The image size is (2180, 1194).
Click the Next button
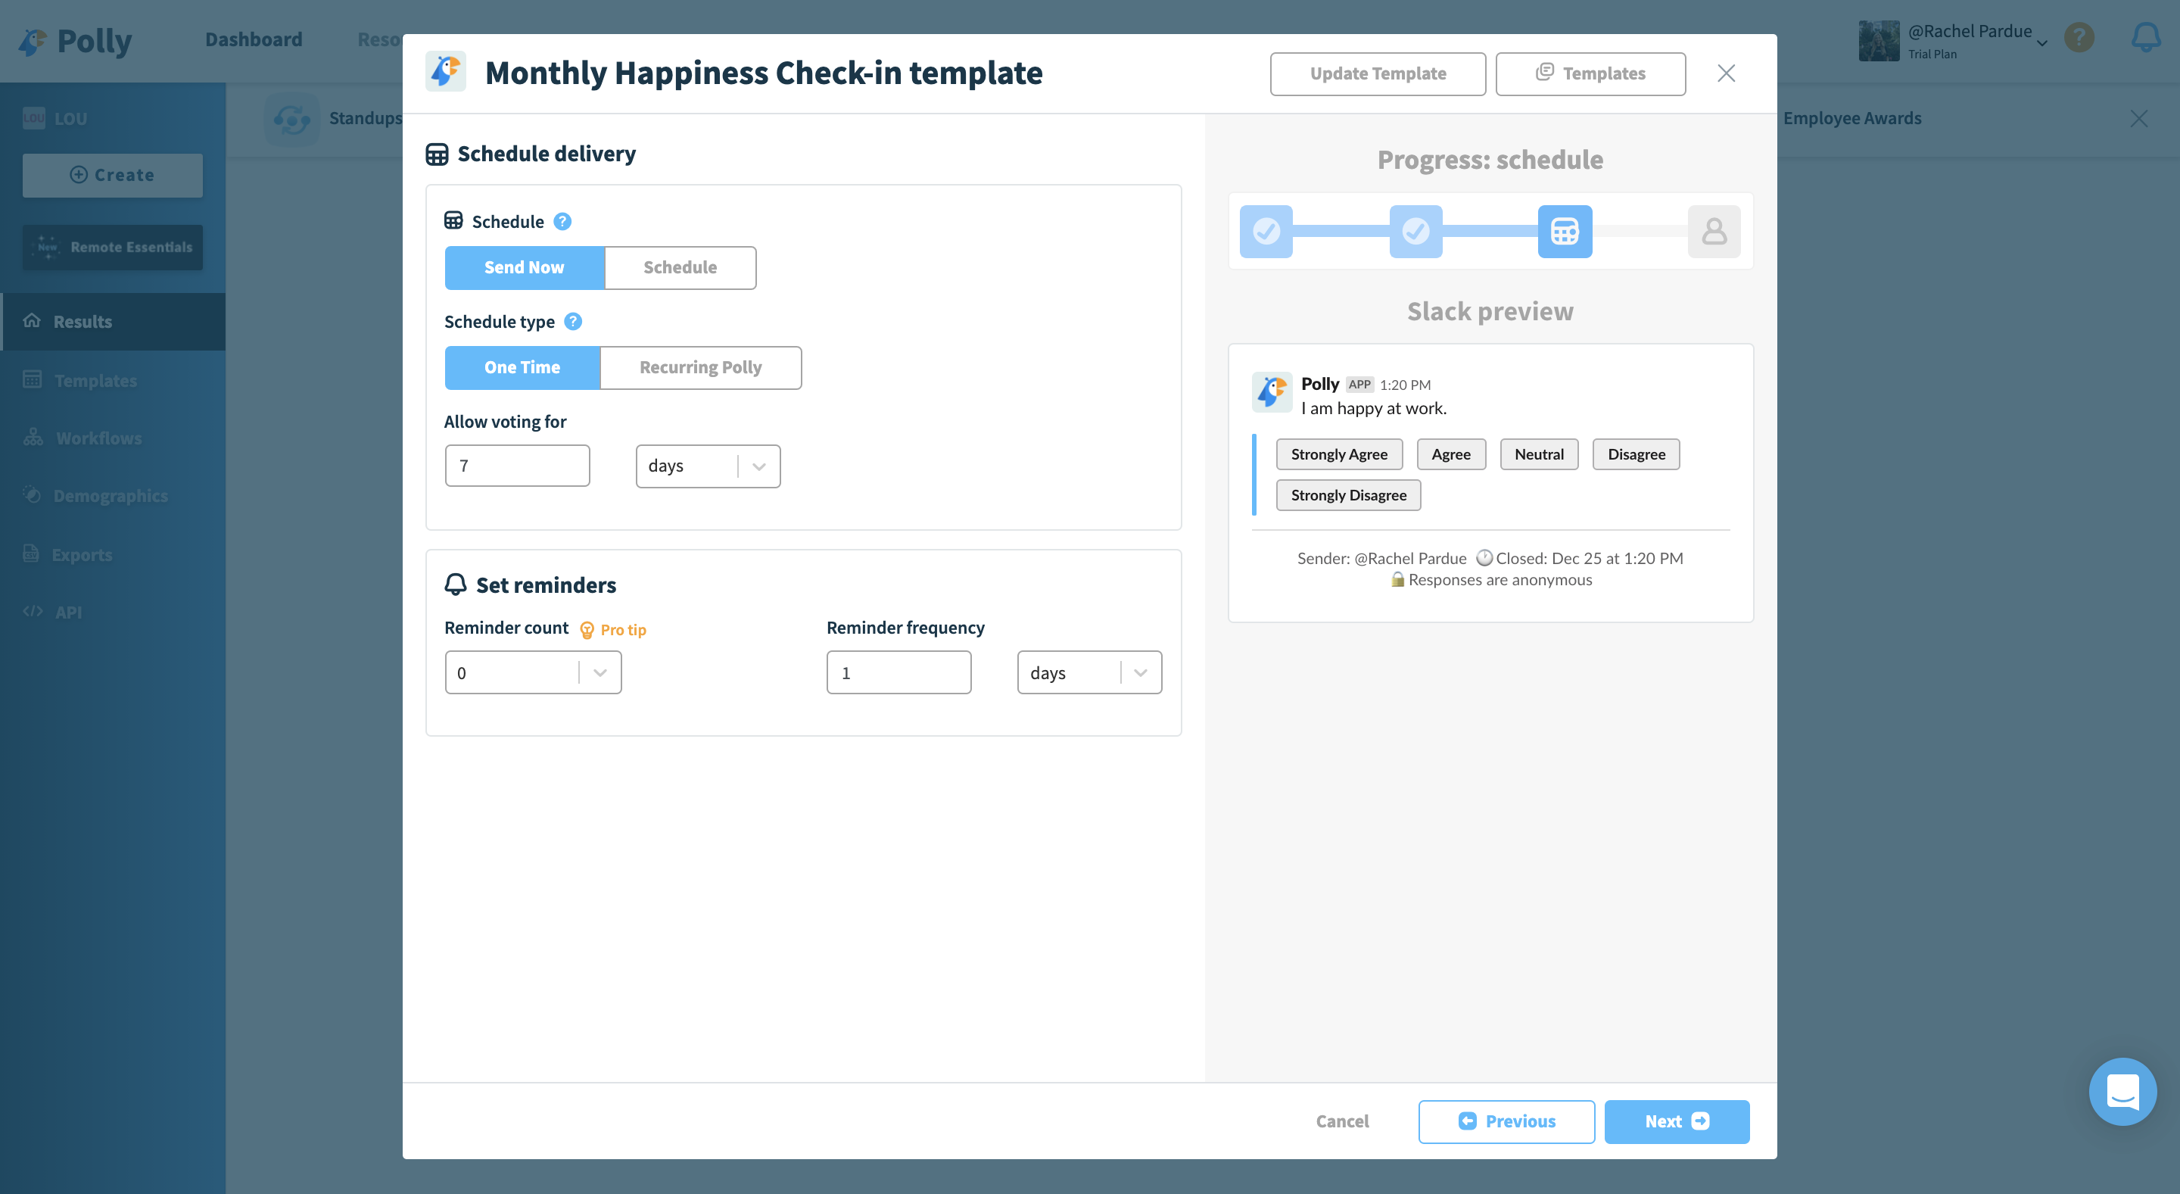(x=1676, y=1121)
